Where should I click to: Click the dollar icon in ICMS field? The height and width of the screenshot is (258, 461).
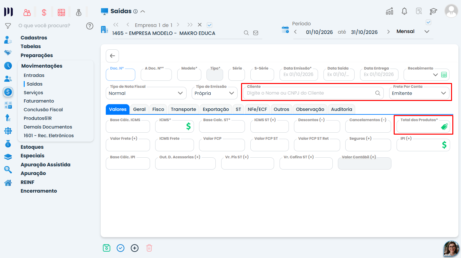click(189, 126)
